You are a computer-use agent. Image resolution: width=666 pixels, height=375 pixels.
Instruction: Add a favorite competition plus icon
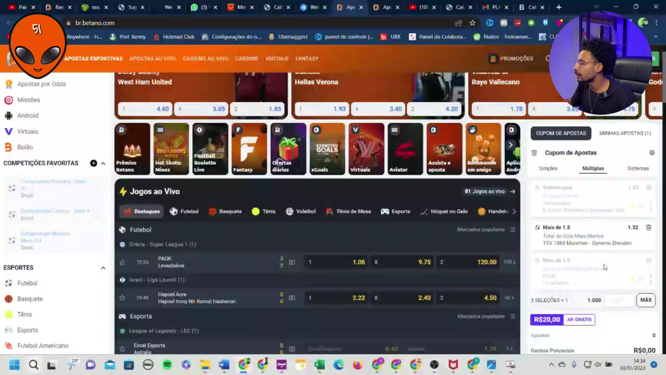(x=94, y=163)
